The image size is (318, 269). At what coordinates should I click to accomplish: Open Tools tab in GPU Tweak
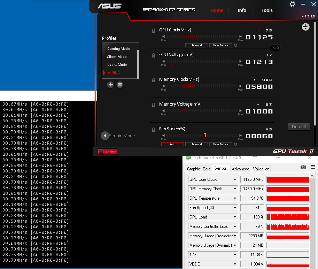(267, 10)
